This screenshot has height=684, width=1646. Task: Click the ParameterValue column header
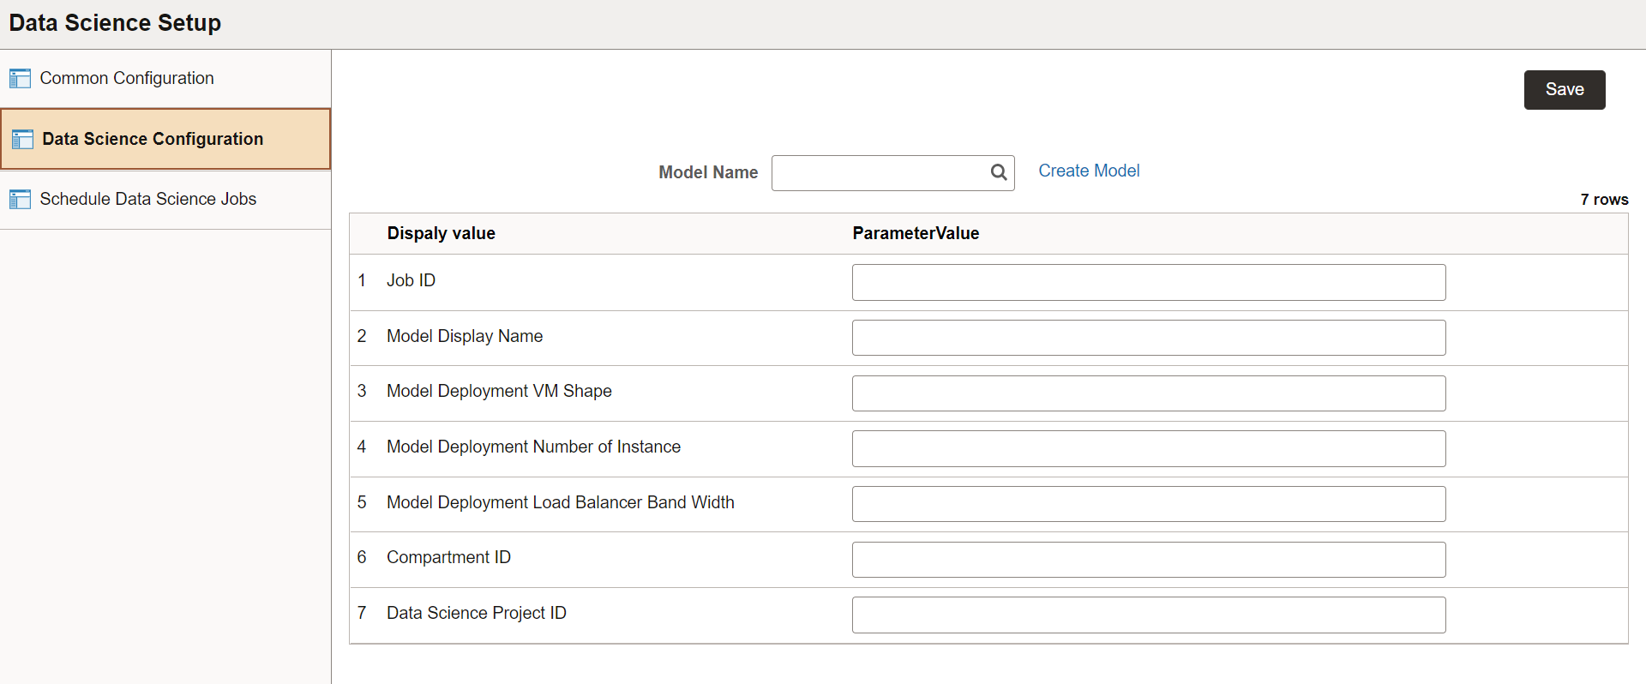click(916, 233)
